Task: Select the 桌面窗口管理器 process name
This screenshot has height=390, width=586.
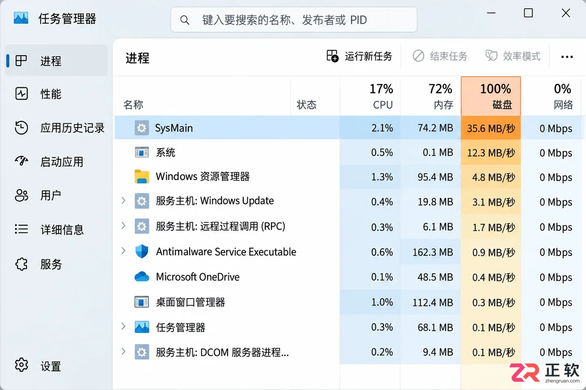Action: (190, 302)
